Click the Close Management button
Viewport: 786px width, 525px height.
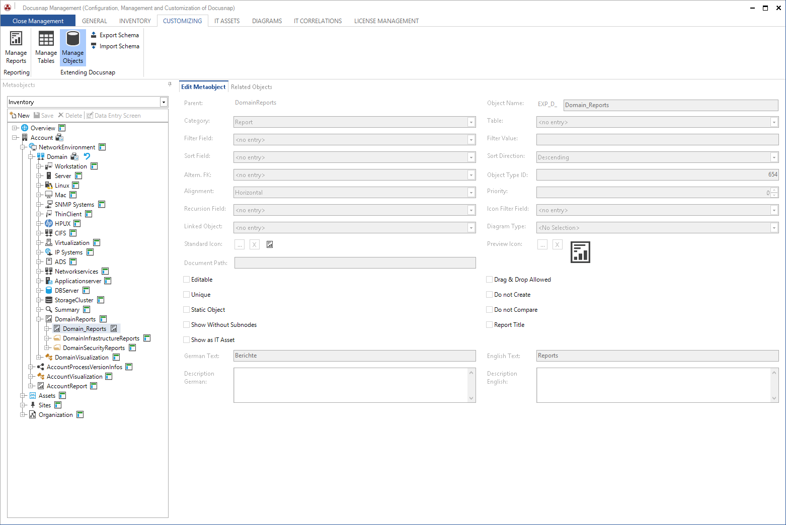coord(38,21)
